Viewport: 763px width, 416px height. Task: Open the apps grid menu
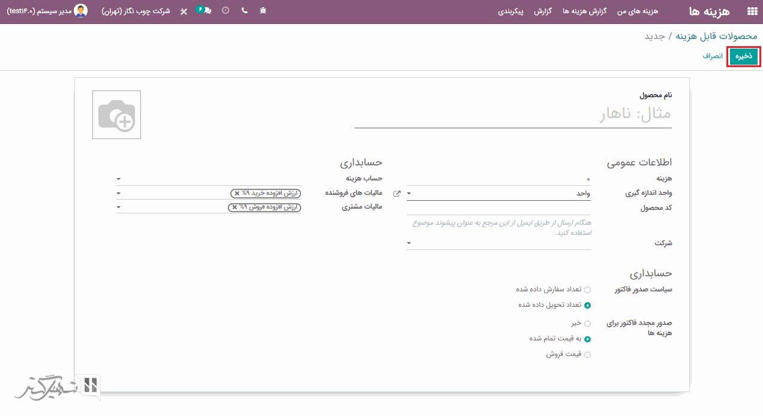752,11
